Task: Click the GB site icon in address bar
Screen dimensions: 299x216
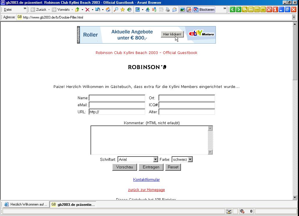Action: click(19, 17)
